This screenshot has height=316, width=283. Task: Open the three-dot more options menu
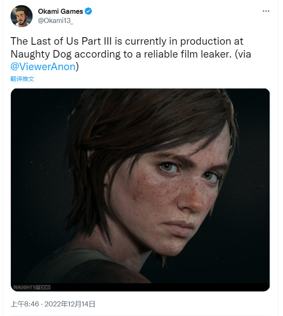pos(266,11)
